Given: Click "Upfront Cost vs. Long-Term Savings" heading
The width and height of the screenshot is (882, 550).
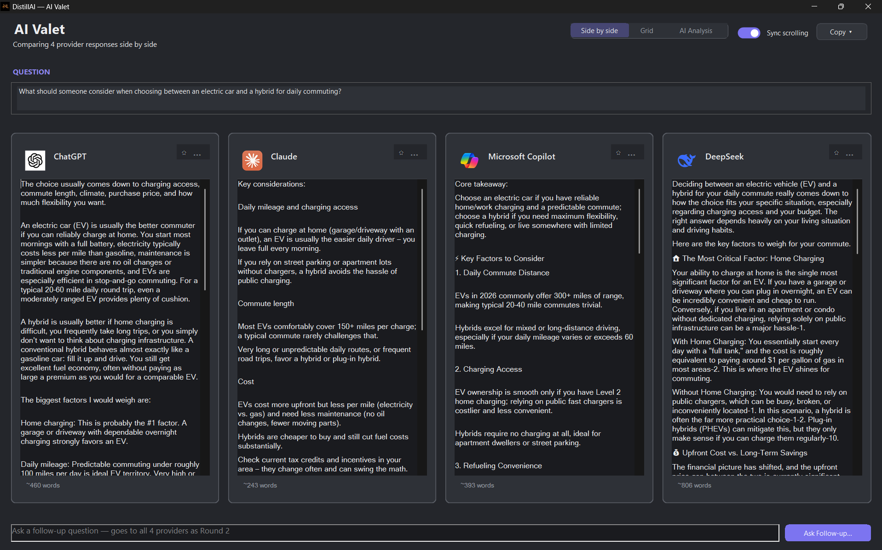Looking at the screenshot, I should [744, 453].
